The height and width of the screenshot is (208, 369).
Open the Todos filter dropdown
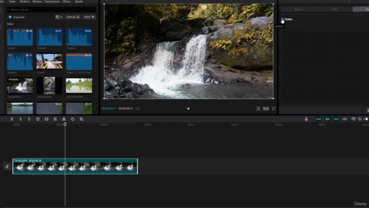click(89, 17)
